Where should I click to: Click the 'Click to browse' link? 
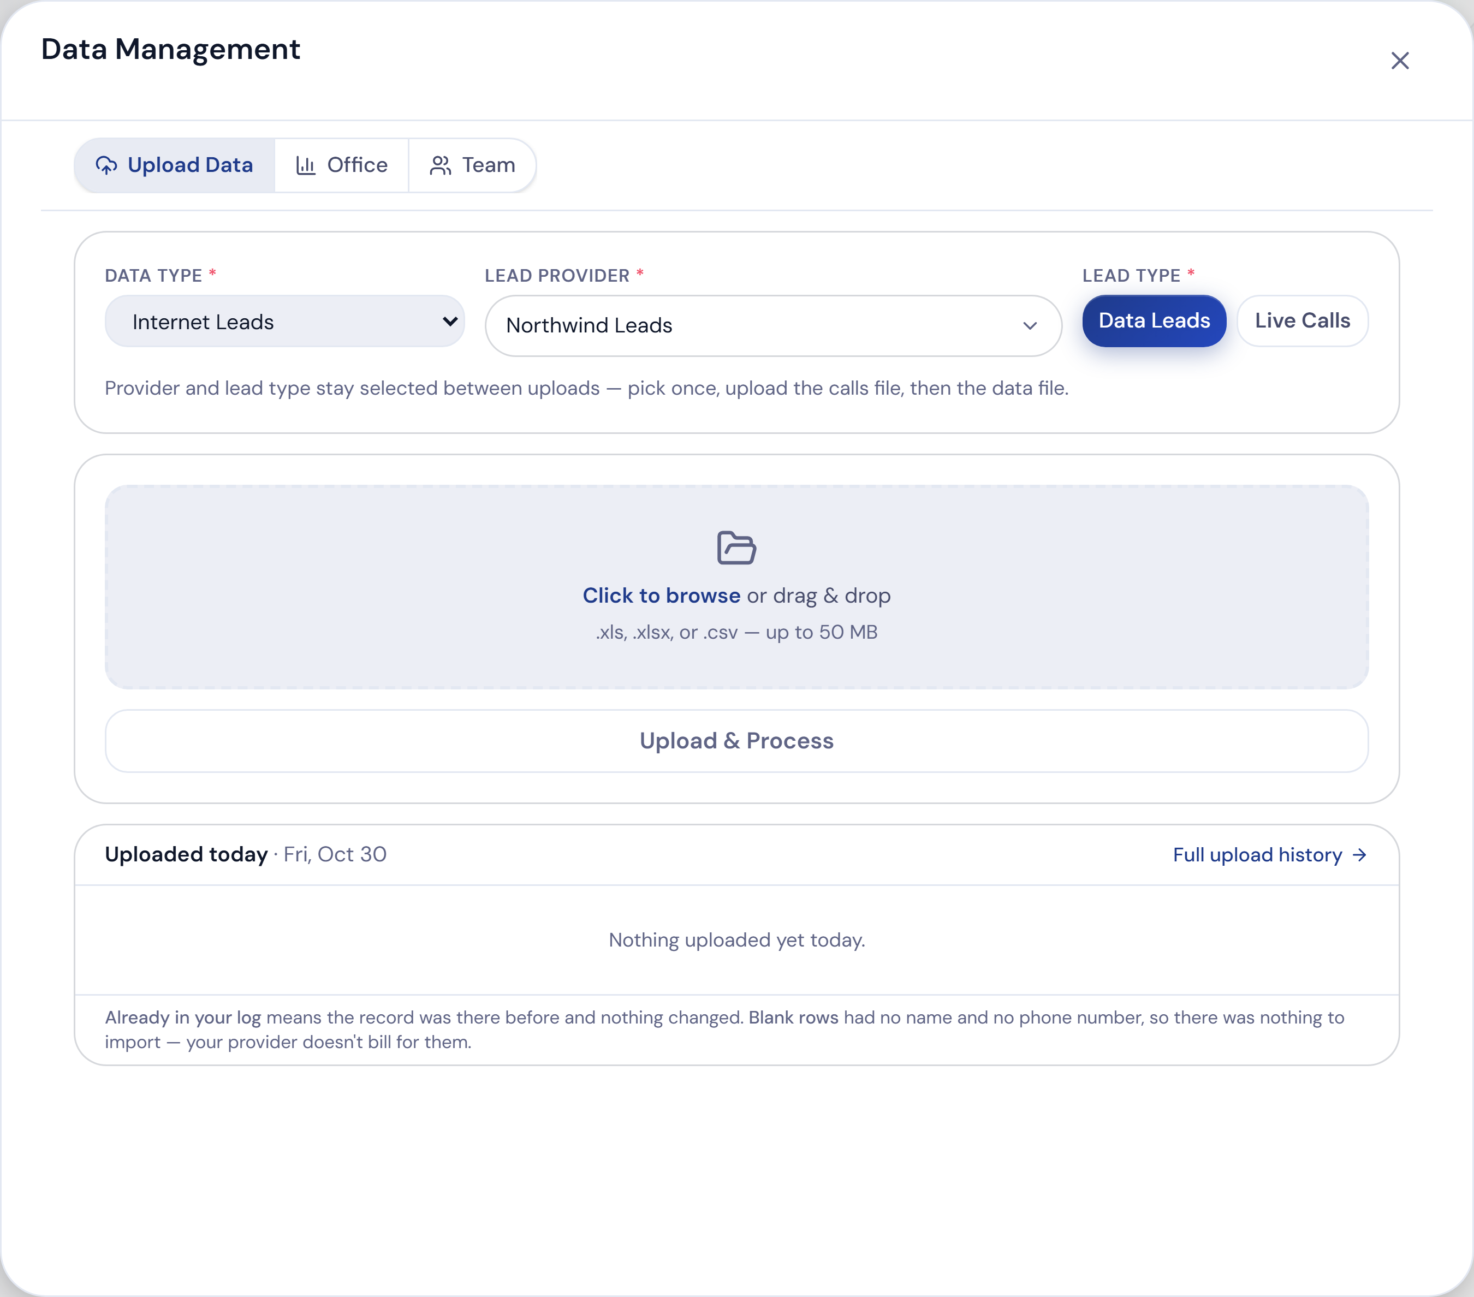pos(661,596)
